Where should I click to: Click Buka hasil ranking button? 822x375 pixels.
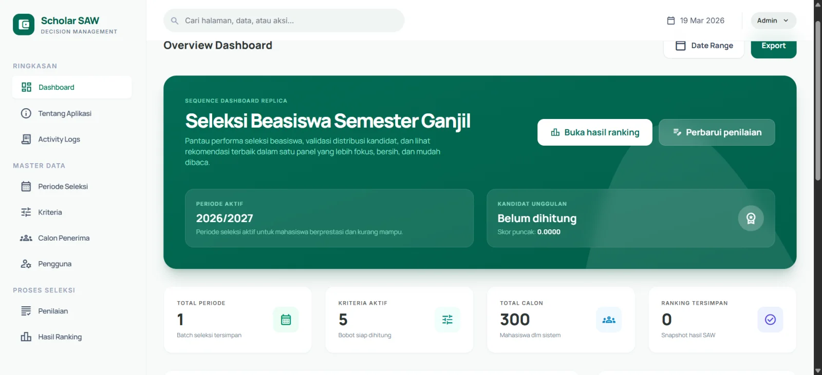(594, 132)
